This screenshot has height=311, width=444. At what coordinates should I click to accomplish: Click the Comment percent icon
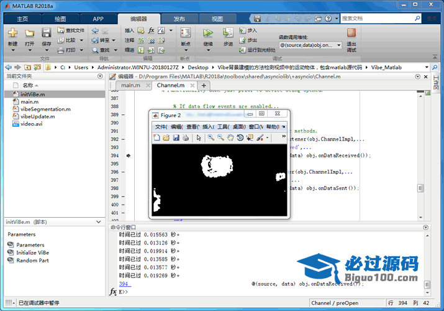coord(141,40)
